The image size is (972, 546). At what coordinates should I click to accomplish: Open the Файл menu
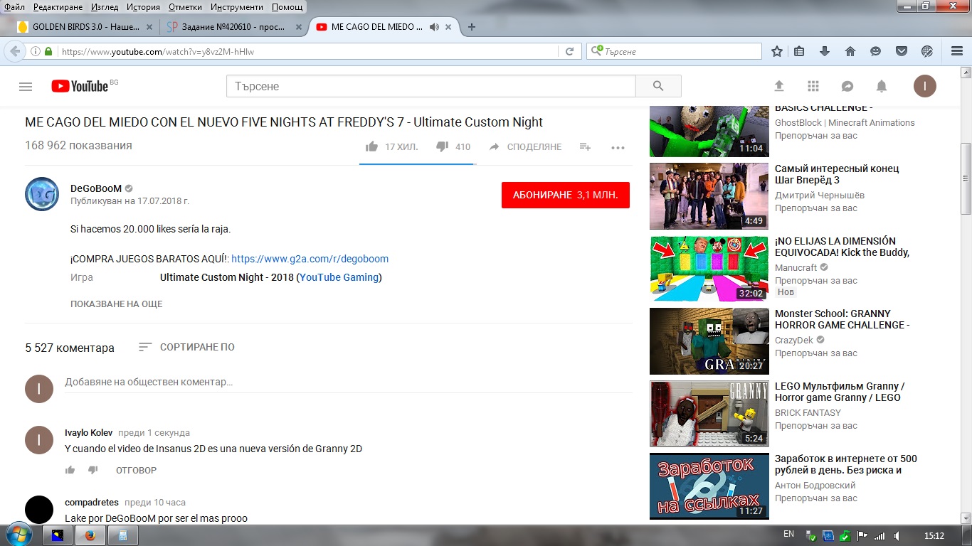tap(14, 6)
